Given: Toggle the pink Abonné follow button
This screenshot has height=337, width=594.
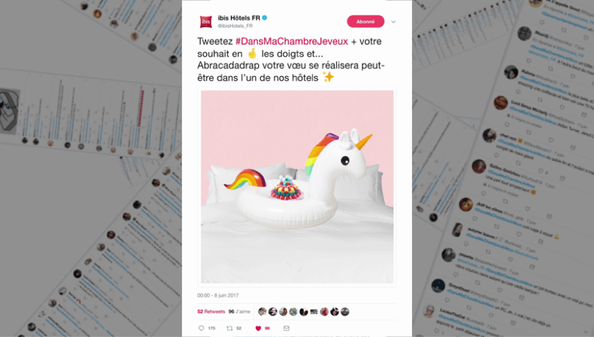Looking at the screenshot, I should coord(366,21).
